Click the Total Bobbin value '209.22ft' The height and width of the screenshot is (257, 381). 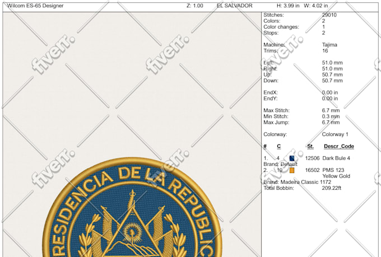click(332, 188)
